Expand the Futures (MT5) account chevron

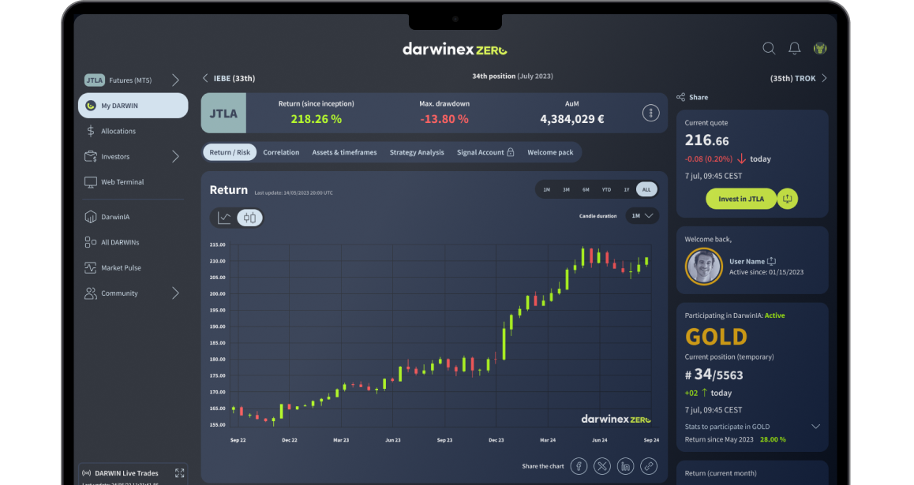[175, 80]
